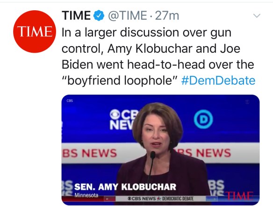This screenshot has width=273, height=206.
Task: Click the CBS News Democratic Debate banner
Action: (160, 199)
